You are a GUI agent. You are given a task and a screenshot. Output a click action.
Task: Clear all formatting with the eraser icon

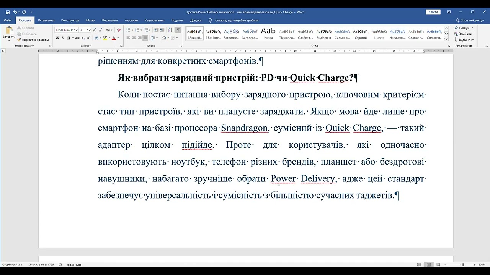coord(119,30)
